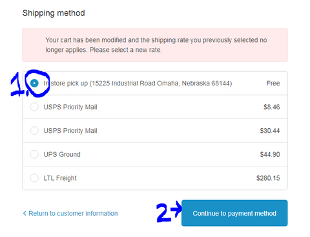Click the handwritten blue number 1 annotation
The height and width of the screenshot is (237, 310).
(x=17, y=84)
